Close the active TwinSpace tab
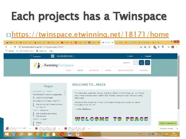 point(112,42)
